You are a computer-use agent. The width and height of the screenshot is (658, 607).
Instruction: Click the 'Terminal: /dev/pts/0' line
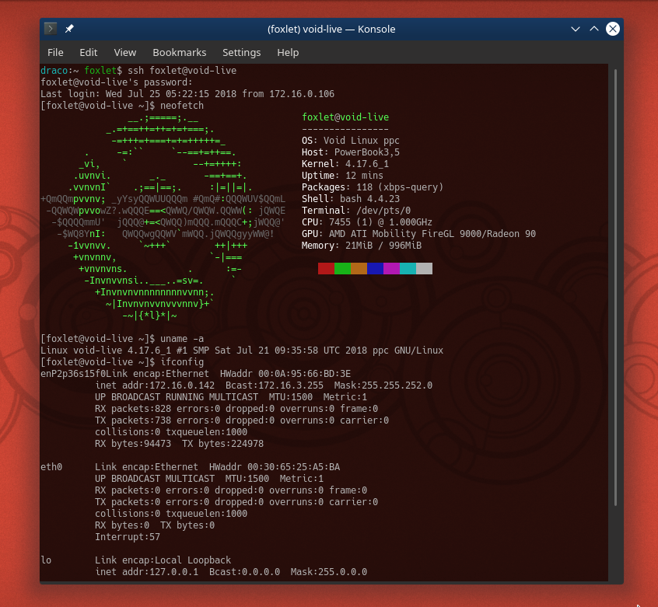(356, 211)
